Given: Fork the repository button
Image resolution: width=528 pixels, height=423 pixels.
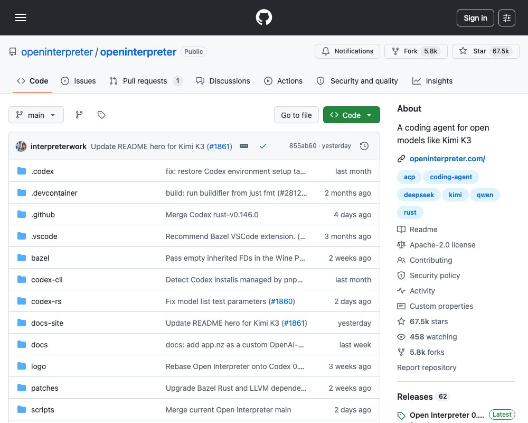Looking at the screenshot, I should (416, 51).
